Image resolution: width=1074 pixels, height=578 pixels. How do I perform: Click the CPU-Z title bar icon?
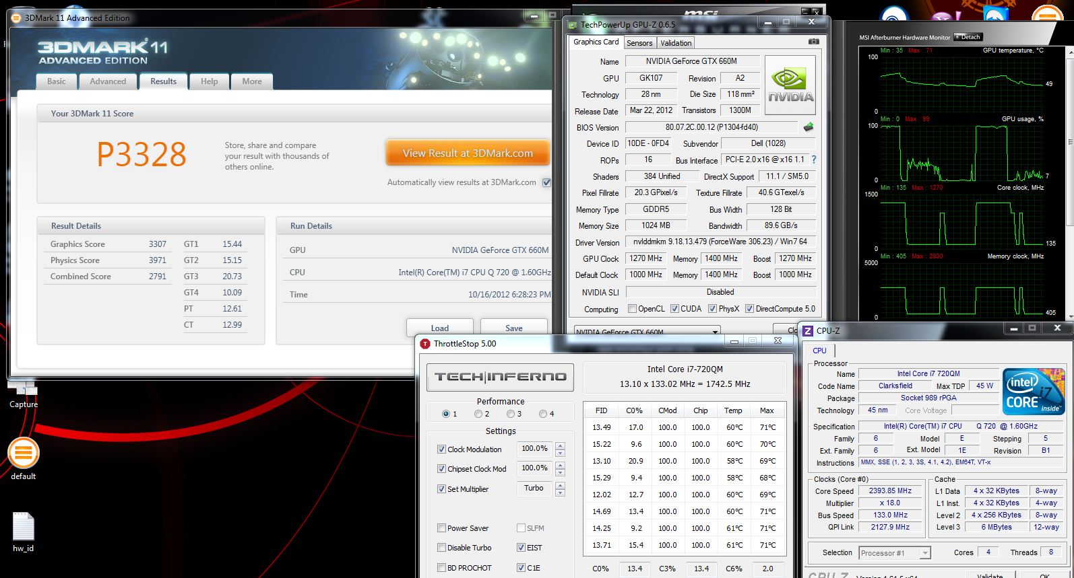tap(807, 330)
